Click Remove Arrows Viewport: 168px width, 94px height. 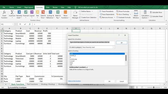pos(106,17)
